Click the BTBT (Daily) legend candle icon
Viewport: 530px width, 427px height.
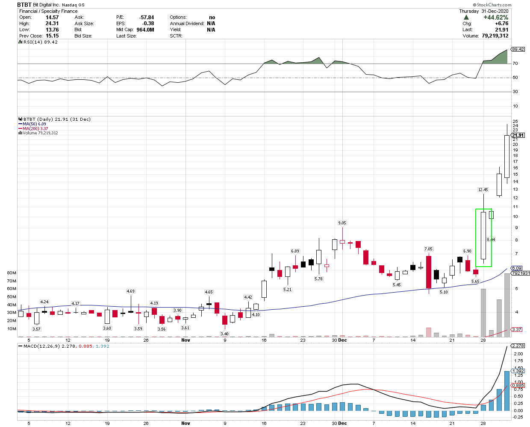tap(21, 119)
